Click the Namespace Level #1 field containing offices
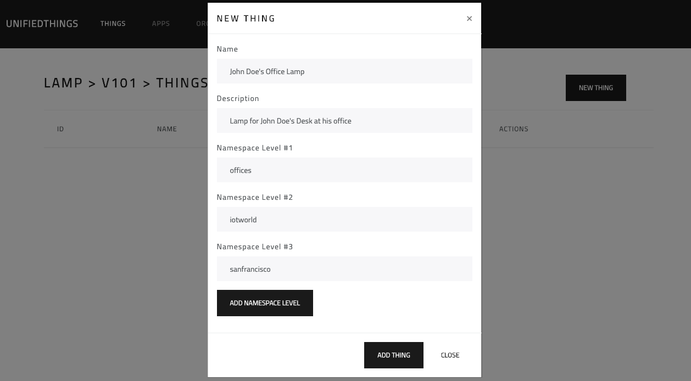Viewport: 691px width, 381px height. tap(344, 170)
